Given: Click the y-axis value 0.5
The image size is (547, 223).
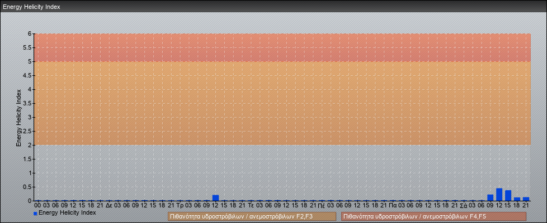Looking at the screenshot, I should pos(27,187).
